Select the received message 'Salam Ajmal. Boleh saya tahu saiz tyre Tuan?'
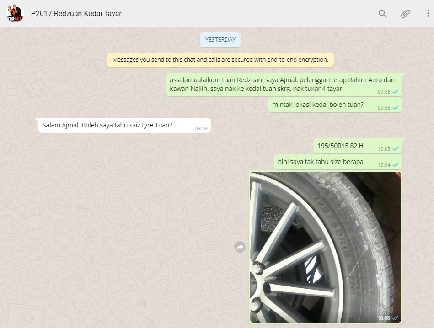 coord(124,126)
